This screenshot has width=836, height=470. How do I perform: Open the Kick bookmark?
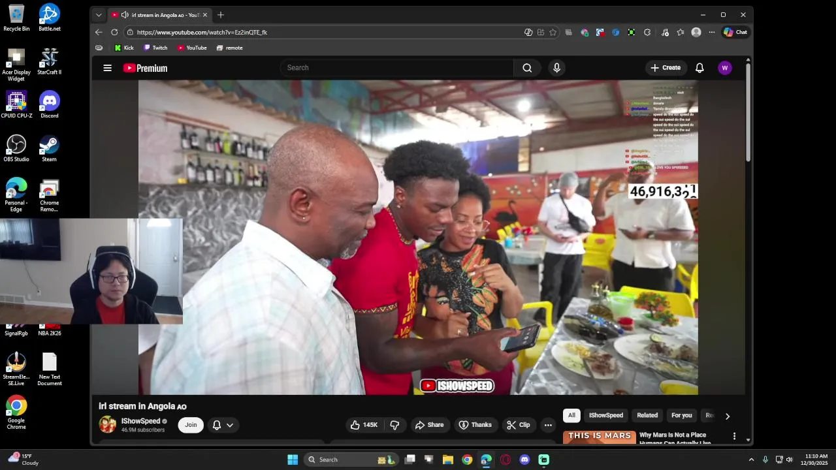tap(124, 48)
